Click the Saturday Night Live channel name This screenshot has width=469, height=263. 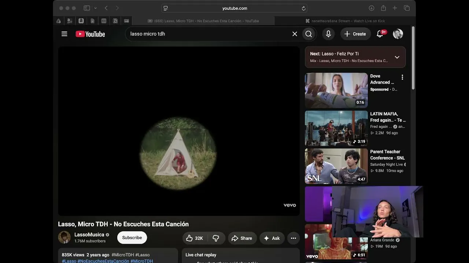(x=387, y=164)
